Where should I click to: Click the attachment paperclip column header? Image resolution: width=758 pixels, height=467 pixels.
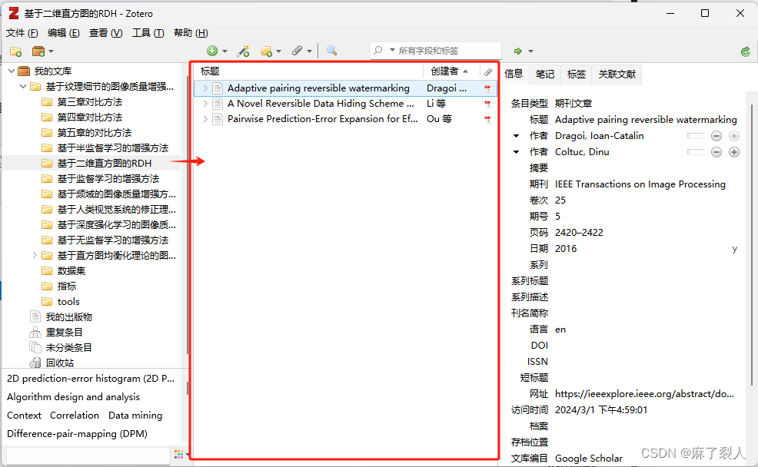click(x=487, y=71)
